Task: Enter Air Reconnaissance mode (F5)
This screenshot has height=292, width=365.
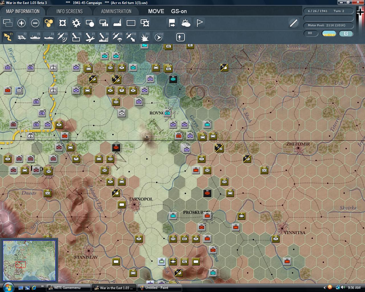Action: click(x=62, y=37)
